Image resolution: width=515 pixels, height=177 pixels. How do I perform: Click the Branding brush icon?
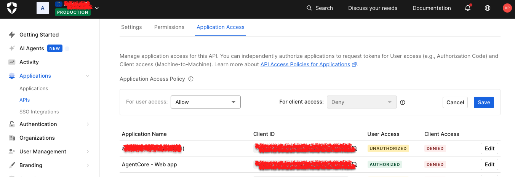click(12, 165)
